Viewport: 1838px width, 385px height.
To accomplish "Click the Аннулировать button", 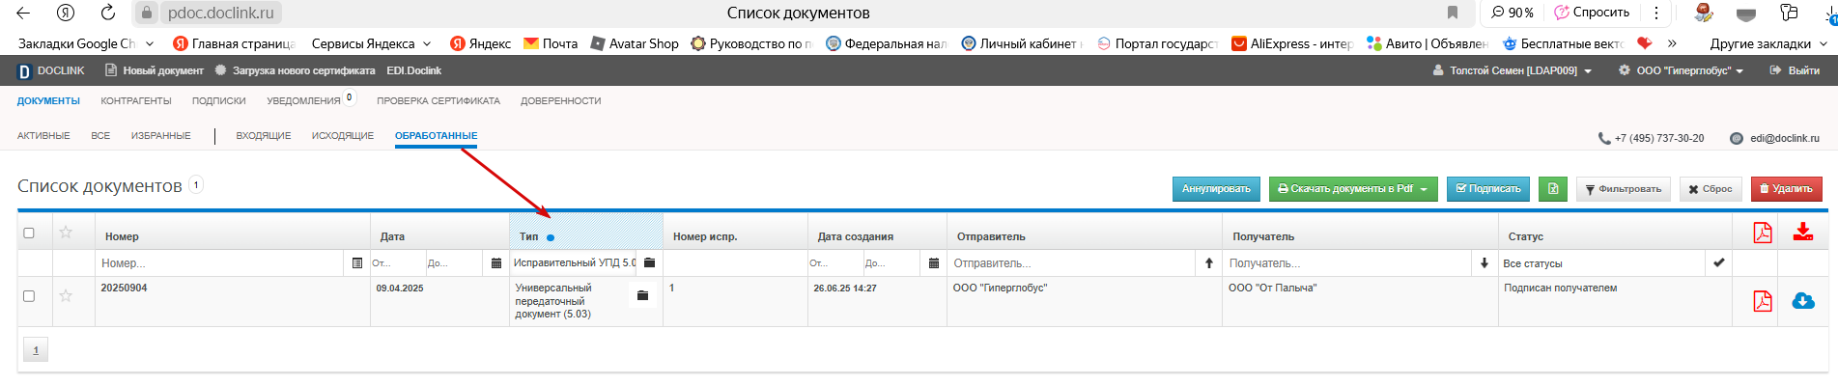I will click(x=1216, y=189).
